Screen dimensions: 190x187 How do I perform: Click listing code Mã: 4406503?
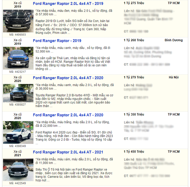(x=18, y=34)
